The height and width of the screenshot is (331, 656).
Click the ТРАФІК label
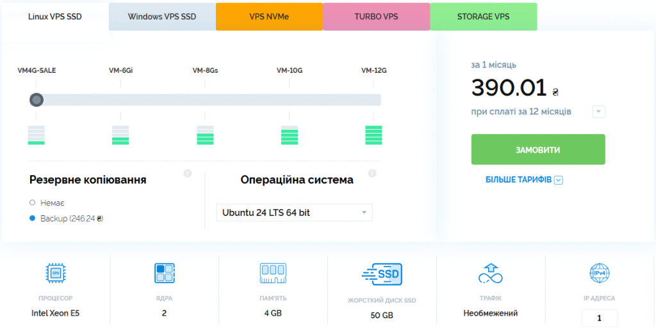pyautogui.click(x=490, y=298)
